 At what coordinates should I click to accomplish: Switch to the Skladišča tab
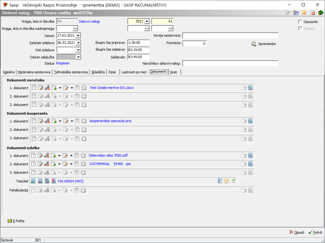tap(98, 72)
